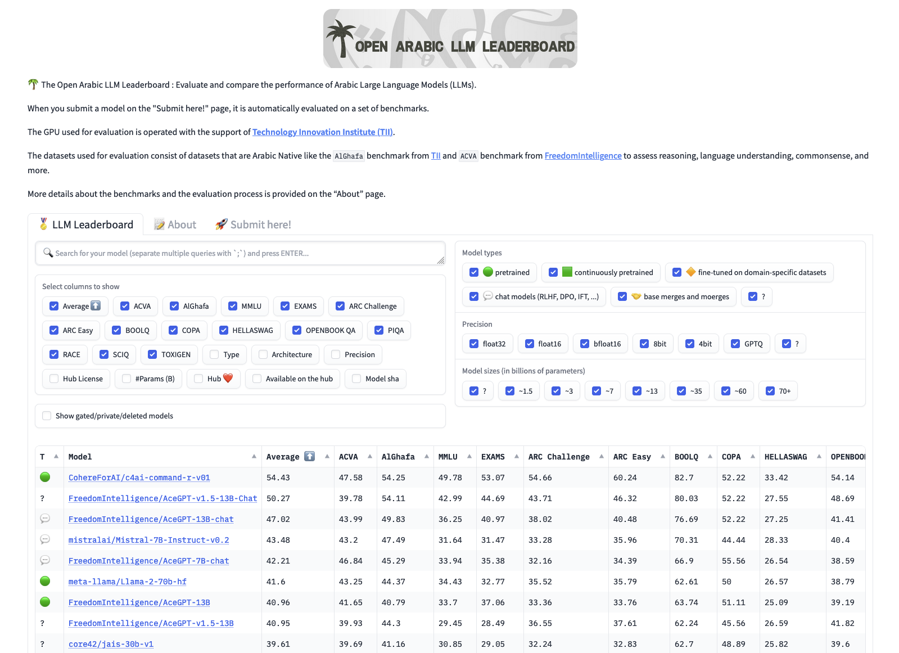Enable the Architecture column checkbox

(x=263, y=354)
